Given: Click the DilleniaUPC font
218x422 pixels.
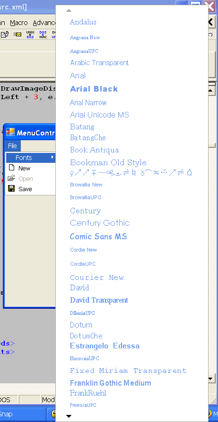Looking at the screenshot, I should [82, 313].
